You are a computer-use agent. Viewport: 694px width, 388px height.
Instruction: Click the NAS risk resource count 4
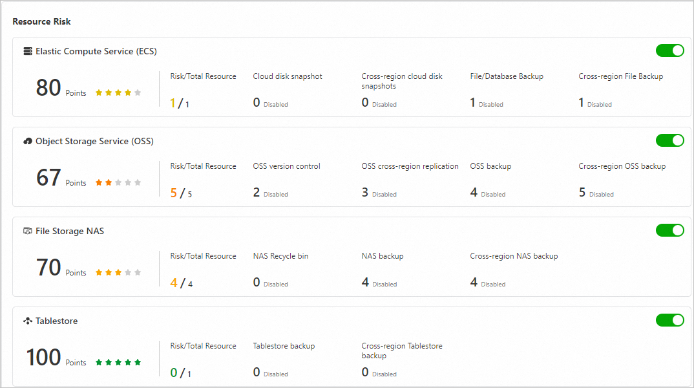click(x=173, y=283)
